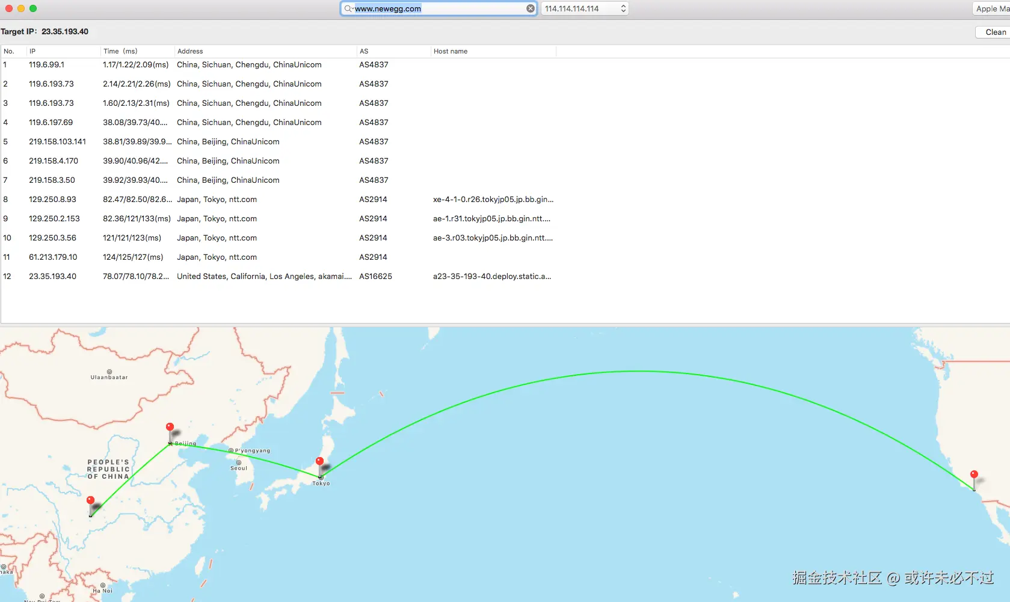
Task: Click the Beijing ChinaUnicom address in row 5
Action: (x=228, y=141)
